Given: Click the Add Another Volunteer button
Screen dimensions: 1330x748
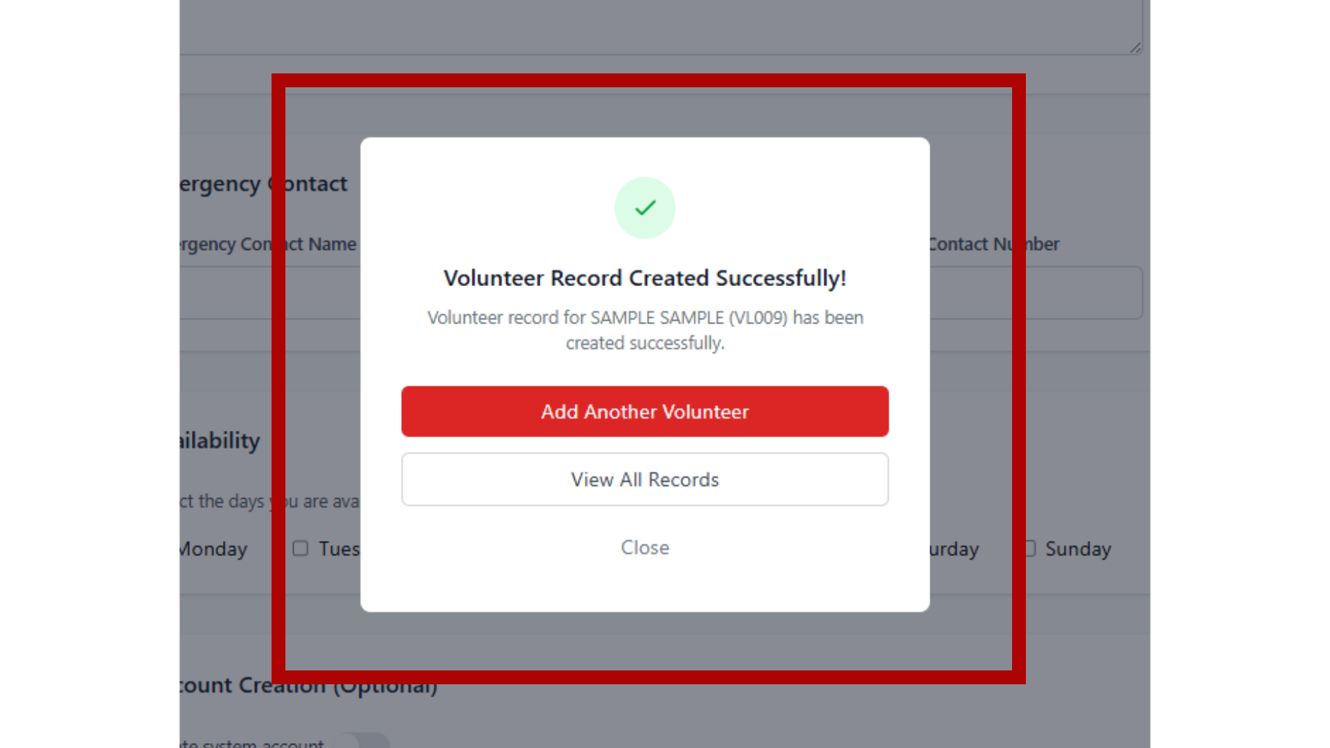Looking at the screenshot, I should [x=645, y=411].
